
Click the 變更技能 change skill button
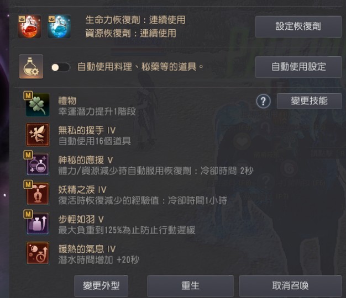click(x=309, y=101)
